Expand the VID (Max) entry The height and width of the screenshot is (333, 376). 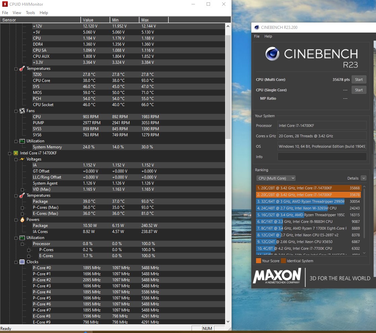(x=22, y=190)
